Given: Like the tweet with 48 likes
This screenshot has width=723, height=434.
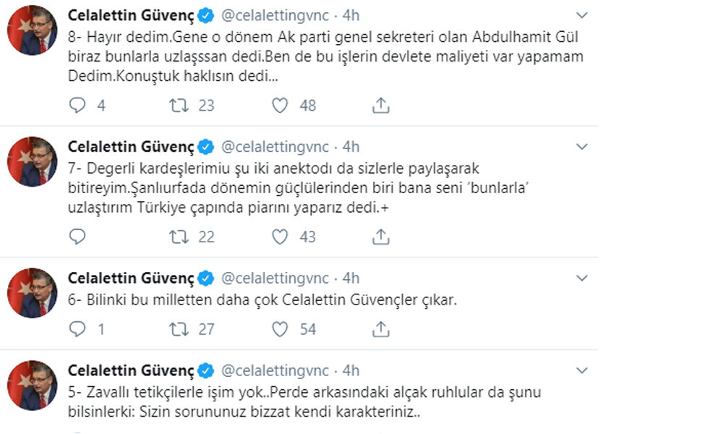Looking at the screenshot, I should [x=281, y=106].
